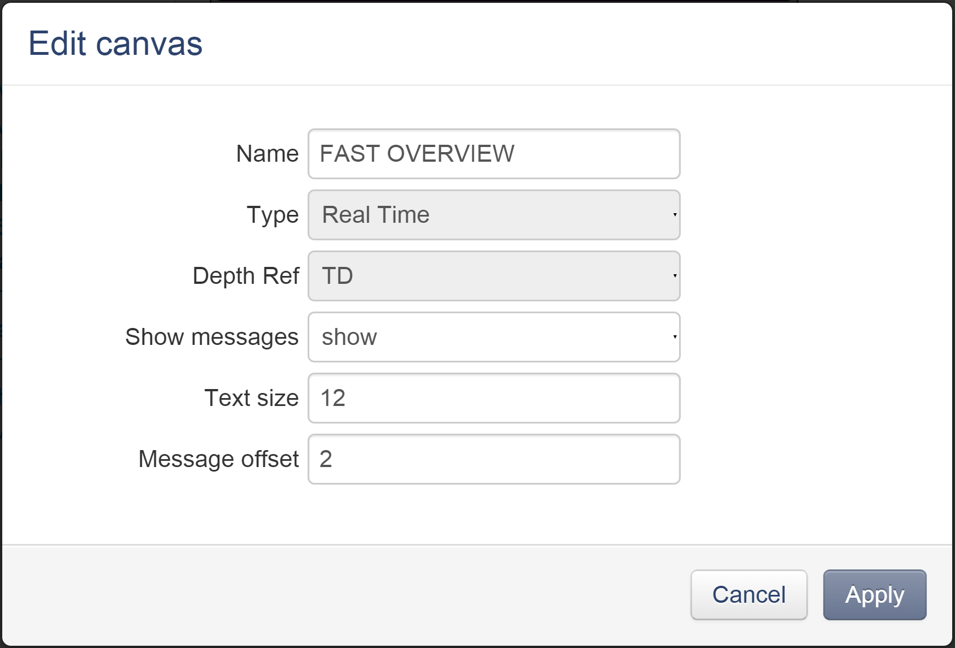Select the Name field containing FAST OVERVIEW
The width and height of the screenshot is (955, 648).
[493, 154]
